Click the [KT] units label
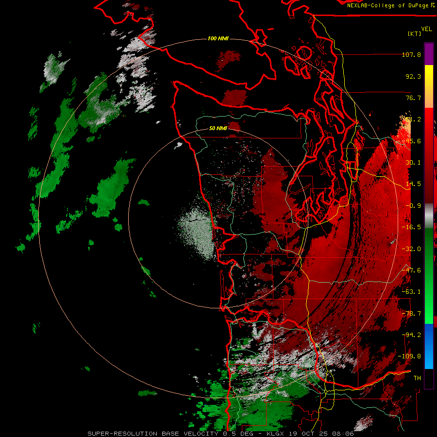 click(x=415, y=34)
